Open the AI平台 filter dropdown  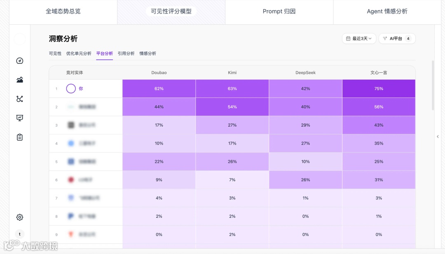[x=397, y=39]
